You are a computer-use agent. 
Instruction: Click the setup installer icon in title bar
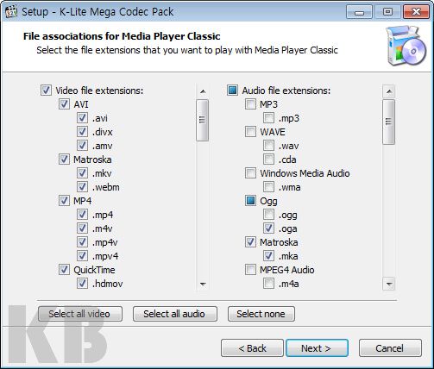click(11, 12)
